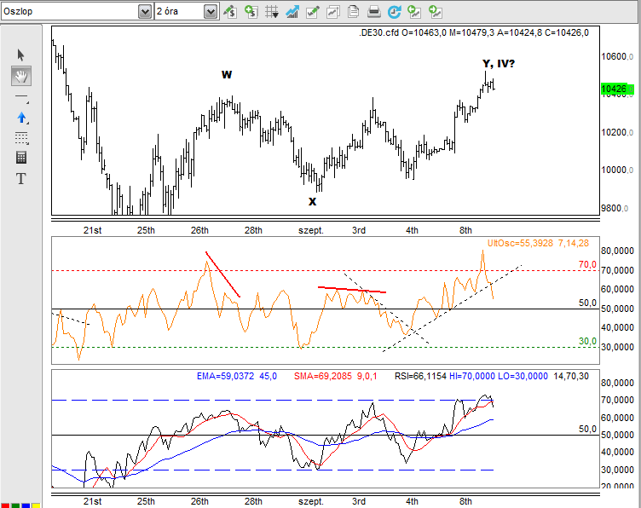
Task: Select the line drawing tool
Action: click(21, 98)
